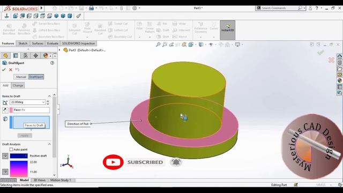Switch to the Evaluate ribbon tab
Screen dimensions: 343x193
(x=53, y=43)
